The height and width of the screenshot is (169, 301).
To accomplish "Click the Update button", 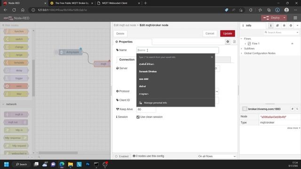I will pyautogui.click(x=228, y=33).
